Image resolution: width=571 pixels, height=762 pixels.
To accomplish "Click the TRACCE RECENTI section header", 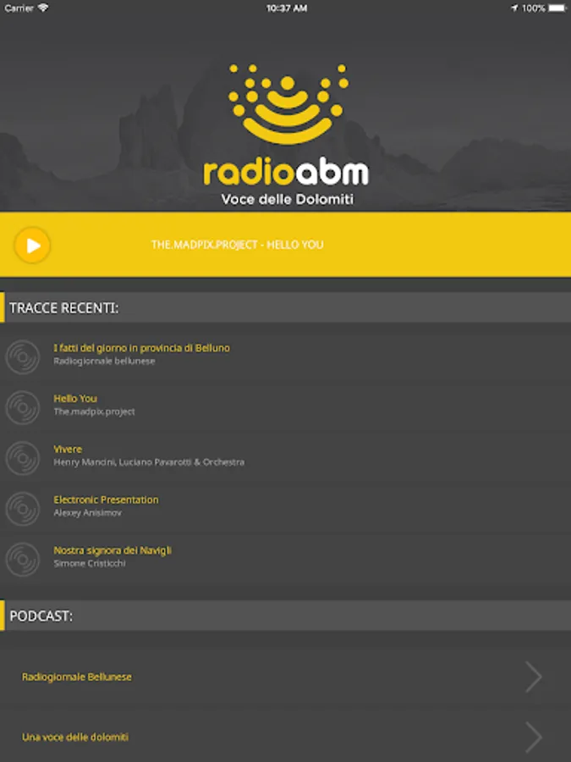I will click(286, 307).
